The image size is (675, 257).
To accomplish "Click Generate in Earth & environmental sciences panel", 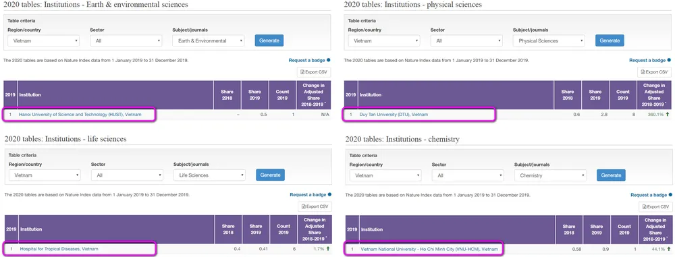I will [269, 40].
